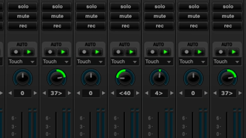Screen dimensions: 246x138
Task: Mute the first channel panned 37>
Action: (x=57, y=16)
